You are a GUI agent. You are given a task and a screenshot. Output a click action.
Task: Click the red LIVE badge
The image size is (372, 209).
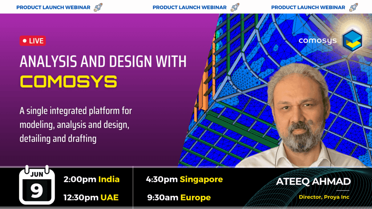[33, 41]
